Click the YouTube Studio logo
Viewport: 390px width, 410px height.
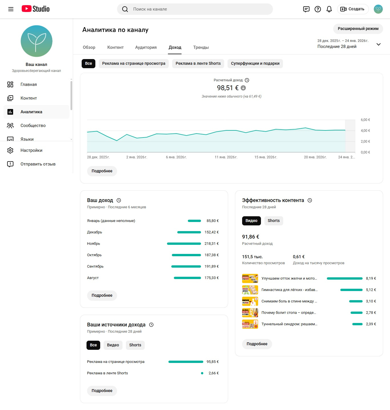click(x=36, y=9)
